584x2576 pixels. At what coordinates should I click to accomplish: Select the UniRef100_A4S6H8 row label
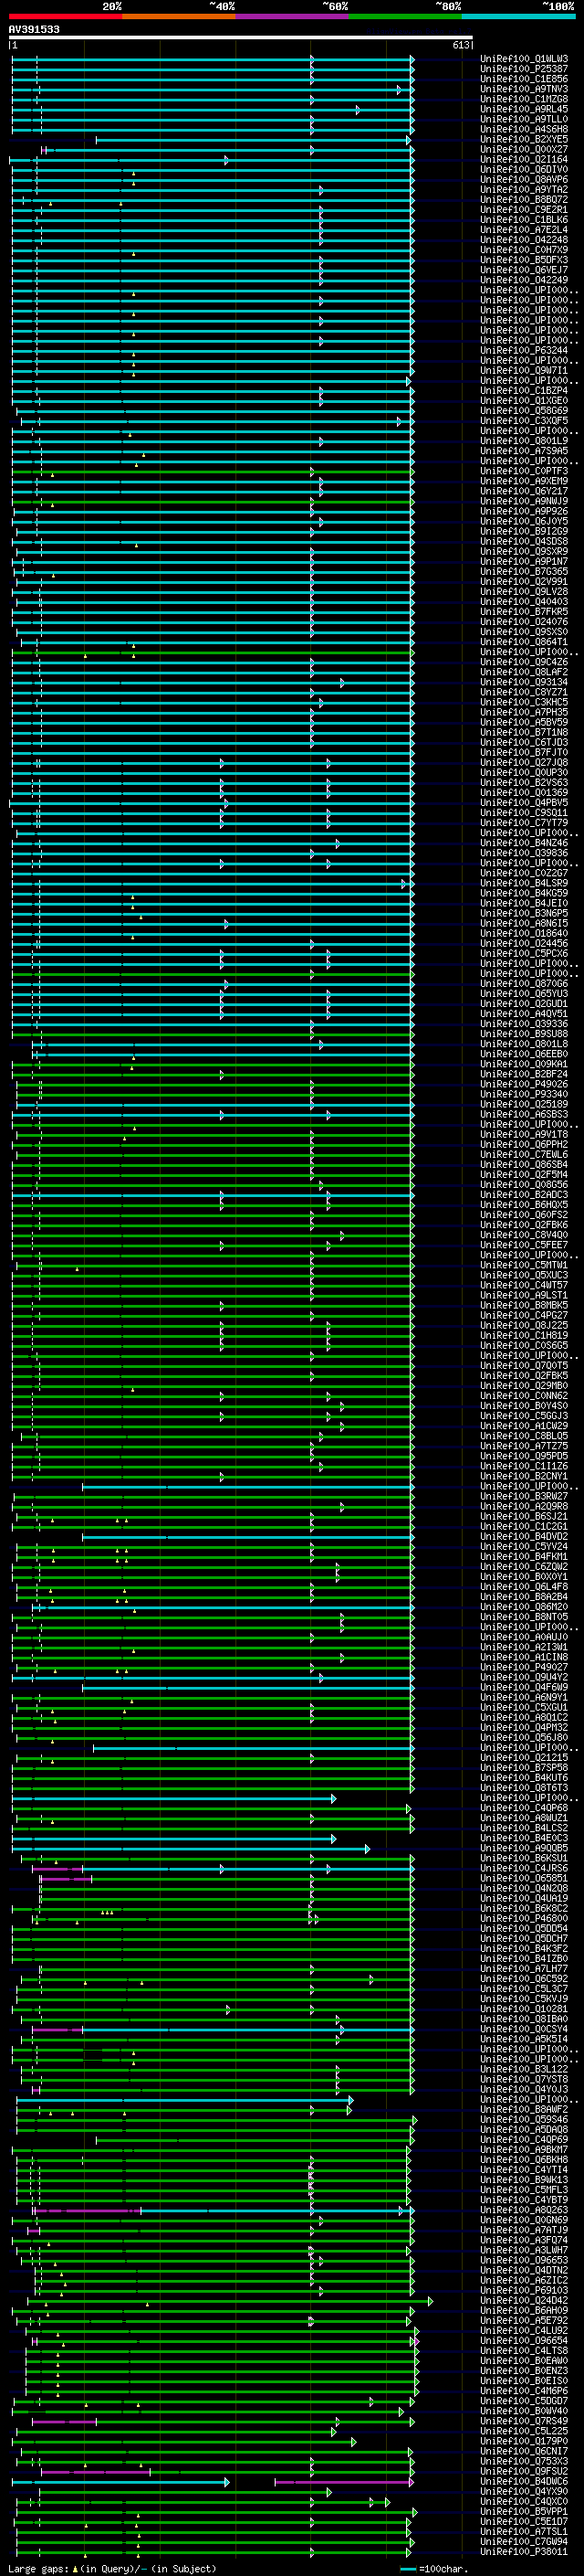[x=524, y=129]
